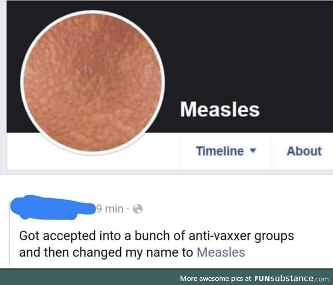Screen dimensions: 333x285
Task: Visit the FUNsubstance.com logo link
Action: [291, 278]
